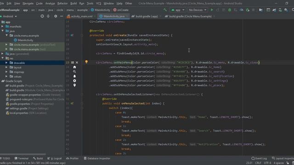Expand the drawable folder arrow
This screenshot has width=294, height=165.
(6, 63)
